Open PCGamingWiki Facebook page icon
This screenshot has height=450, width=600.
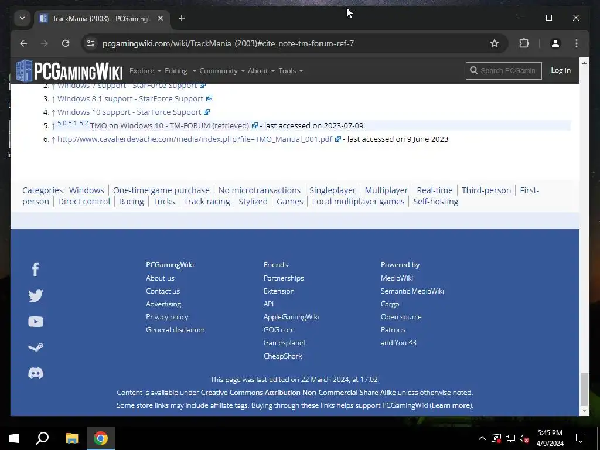pos(36,270)
